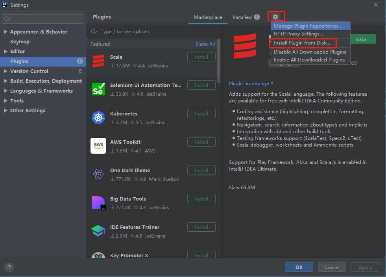
Task: Select the Scala plugin logo
Action: click(99, 61)
